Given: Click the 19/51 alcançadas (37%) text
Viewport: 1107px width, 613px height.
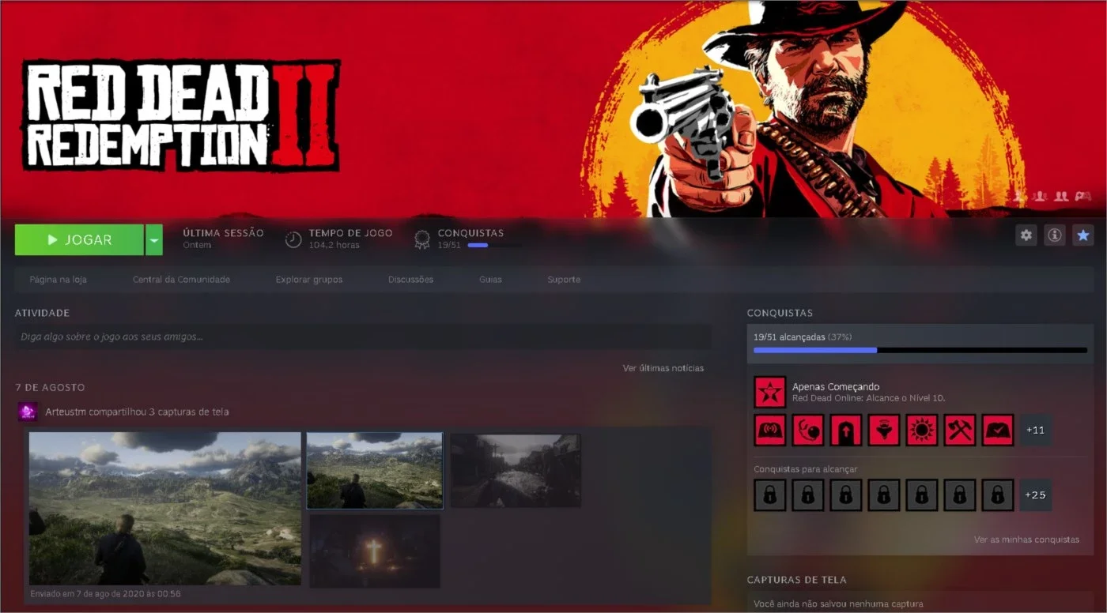Looking at the screenshot, I should [803, 337].
